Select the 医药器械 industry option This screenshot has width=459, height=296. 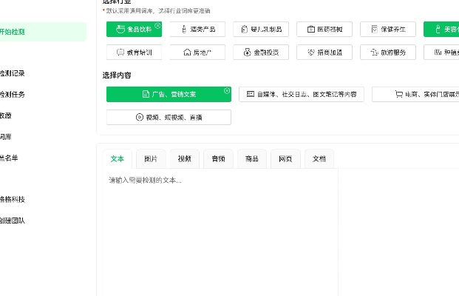click(x=324, y=30)
